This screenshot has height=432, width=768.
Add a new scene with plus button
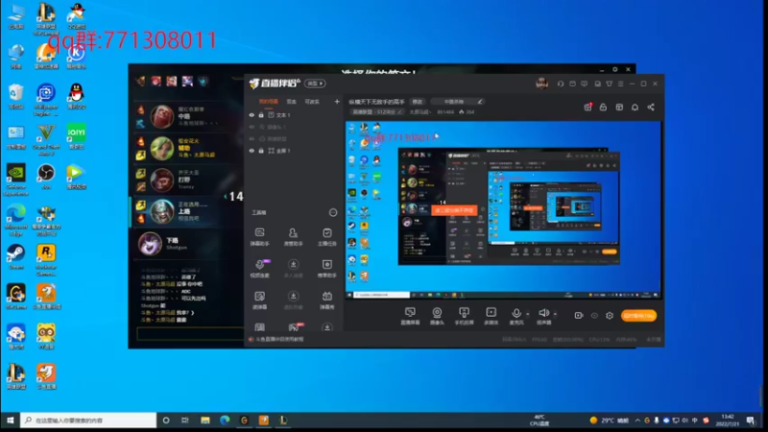click(x=337, y=102)
